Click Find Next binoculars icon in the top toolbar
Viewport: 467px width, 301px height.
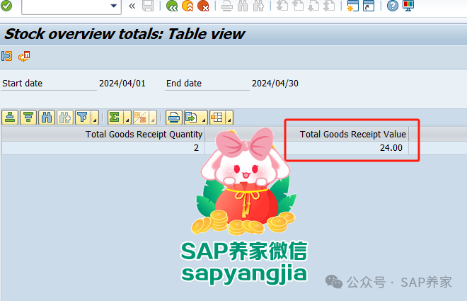[x=258, y=6]
